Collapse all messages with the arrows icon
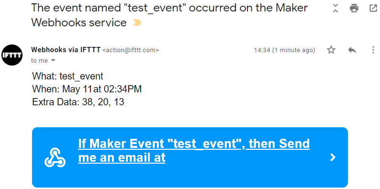The height and width of the screenshot is (189, 380). pyautogui.click(x=335, y=8)
